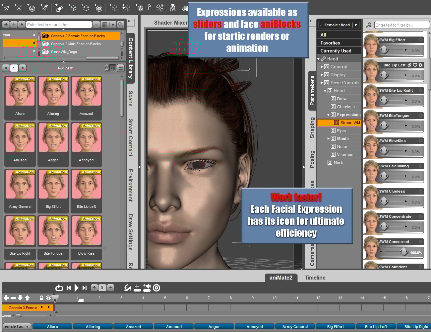Click the aniMate2 refresh/bake cycle icon

pos(127,288)
